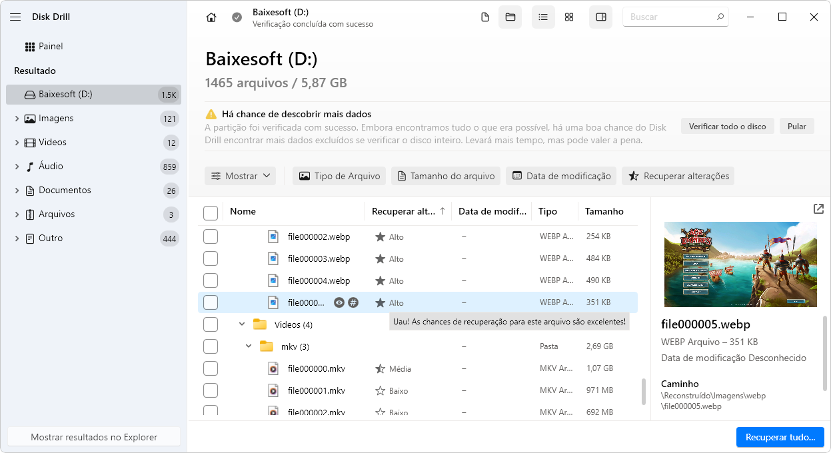Click the eye preview icon on file000005 row
The image size is (831, 453).
[x=339, y=302]
